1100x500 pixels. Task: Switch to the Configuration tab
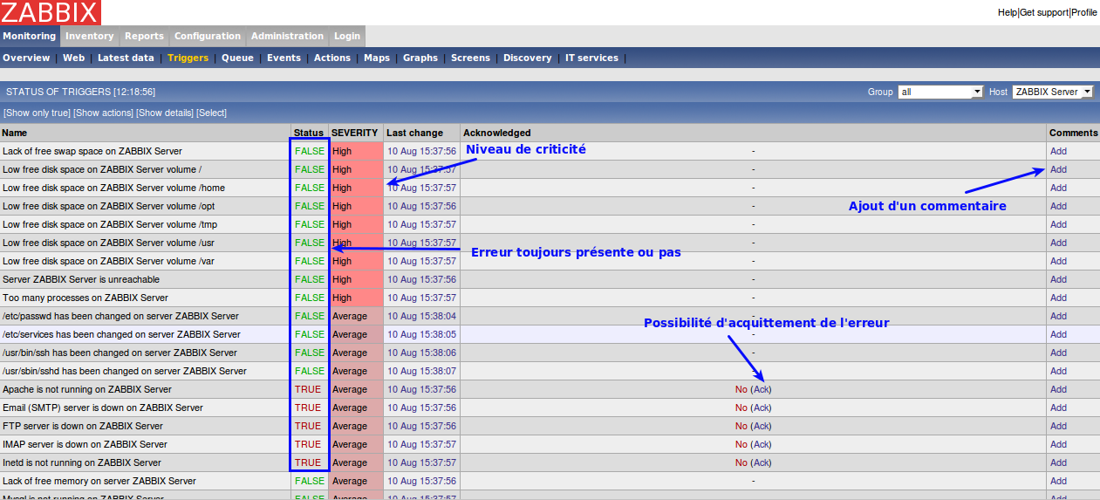tap(207, 36)
